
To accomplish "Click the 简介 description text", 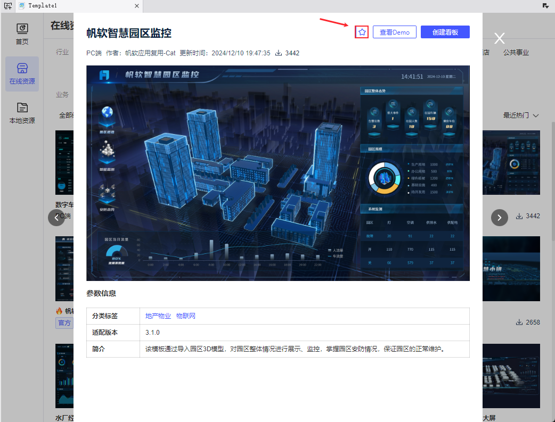I will [x=295, y=349].
